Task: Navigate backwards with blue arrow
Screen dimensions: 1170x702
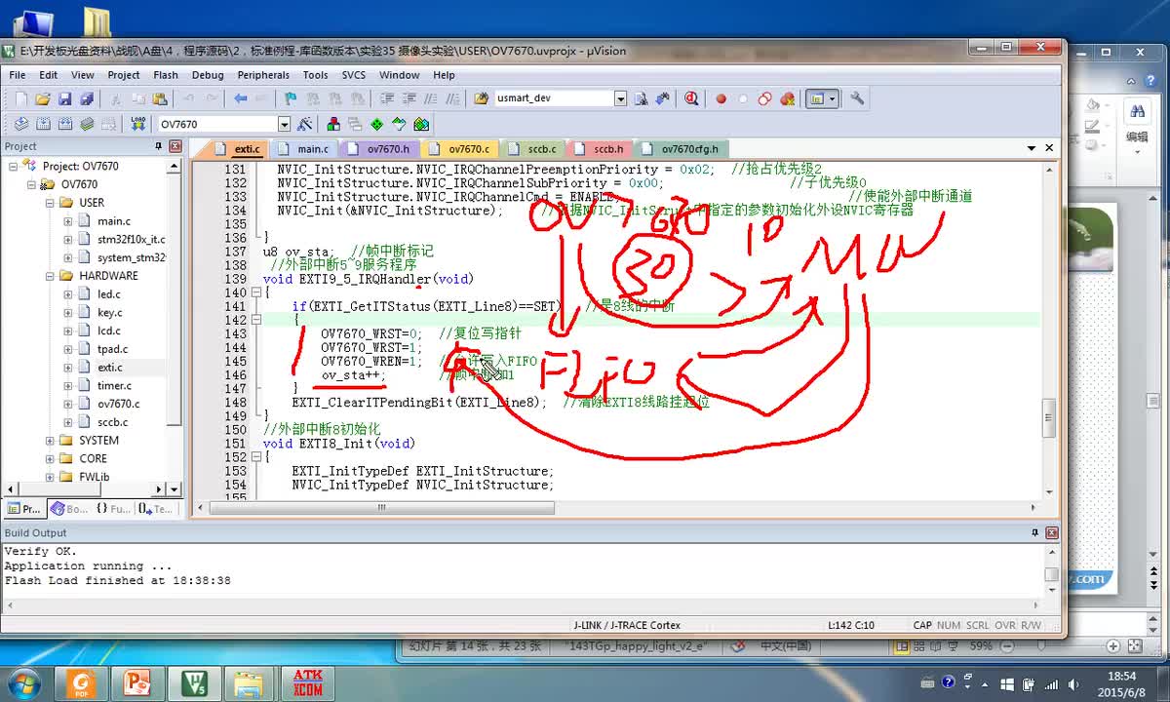Action: tap(240, 98)
